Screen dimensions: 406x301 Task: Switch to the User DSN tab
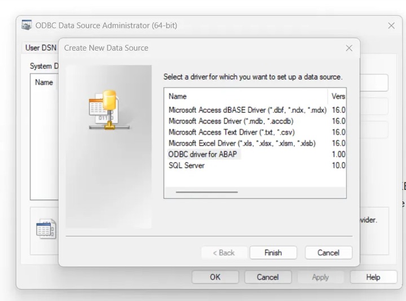coord(41,48)
